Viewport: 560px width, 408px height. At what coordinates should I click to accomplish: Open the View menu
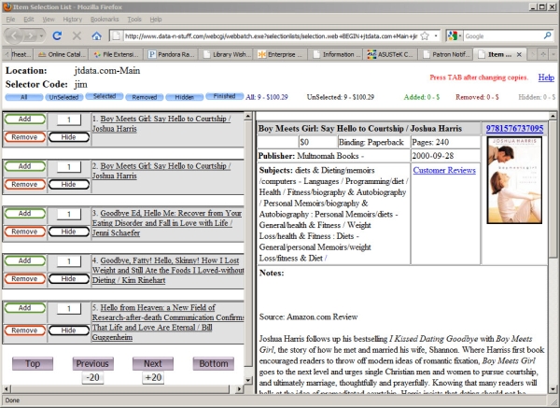(x=49, y=20)
